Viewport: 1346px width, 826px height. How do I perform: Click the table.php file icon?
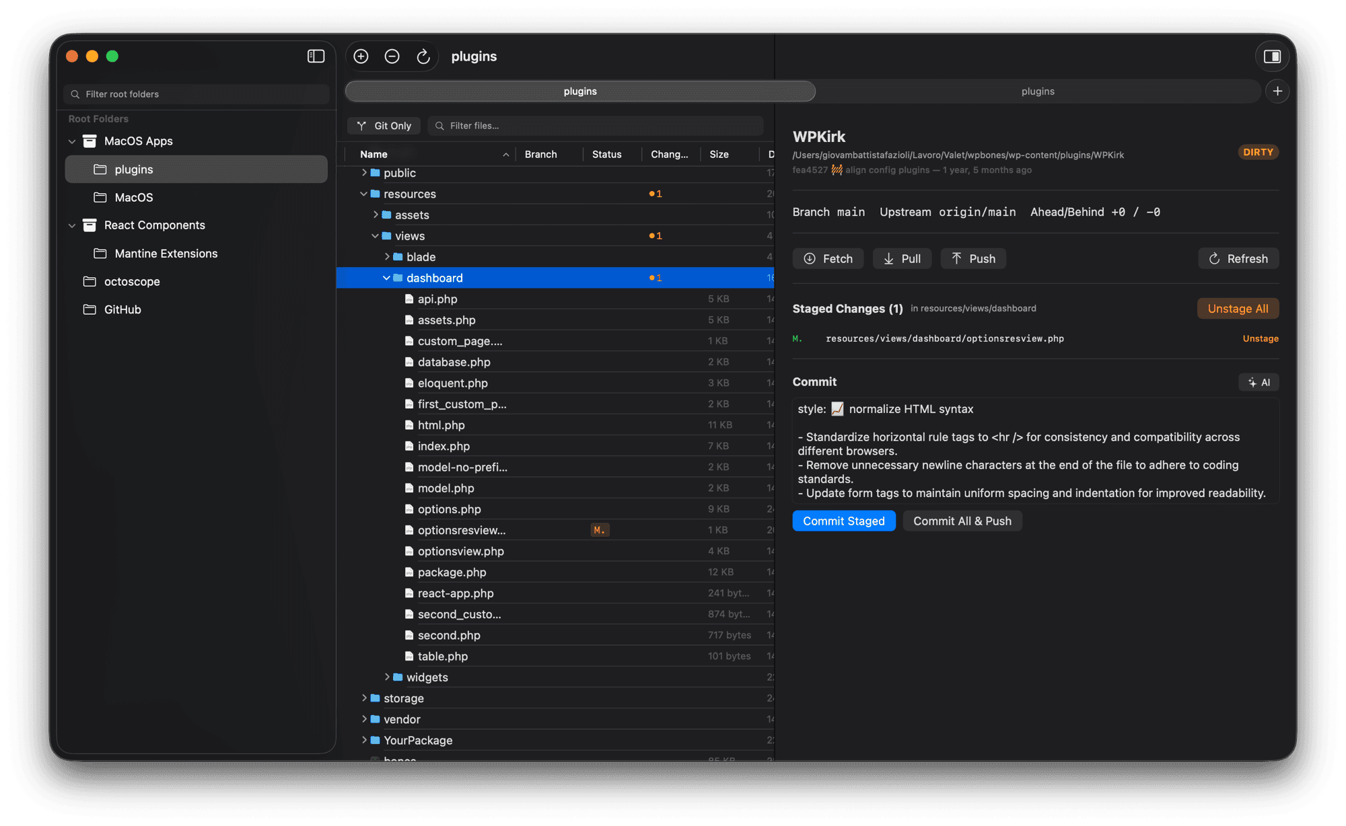tap(409, 656)
